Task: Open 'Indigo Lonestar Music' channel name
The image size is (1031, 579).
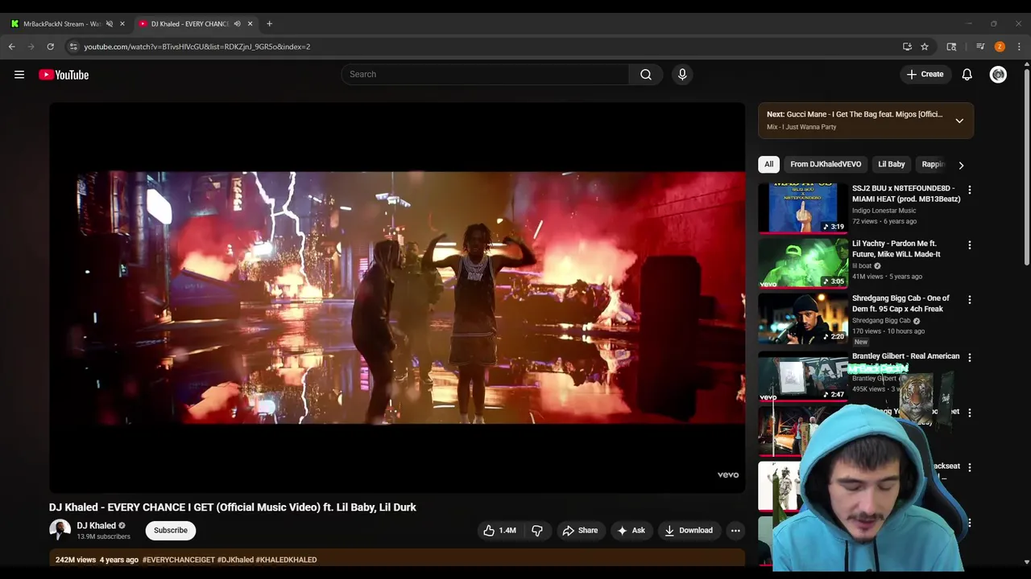Action: pyautogui.click(x=884, y=211)
